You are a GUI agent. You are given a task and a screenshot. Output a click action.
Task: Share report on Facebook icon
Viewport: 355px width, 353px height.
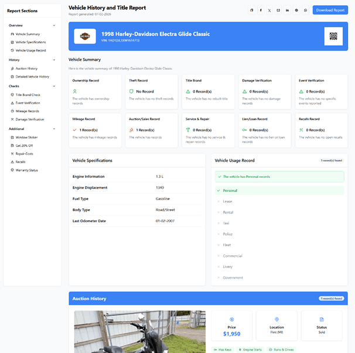(x=261, y=10)
